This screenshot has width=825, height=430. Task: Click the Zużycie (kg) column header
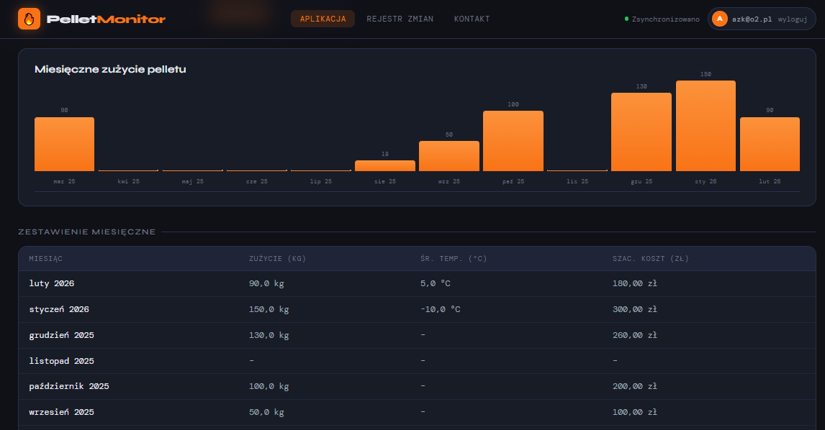[x=277, y=259]
